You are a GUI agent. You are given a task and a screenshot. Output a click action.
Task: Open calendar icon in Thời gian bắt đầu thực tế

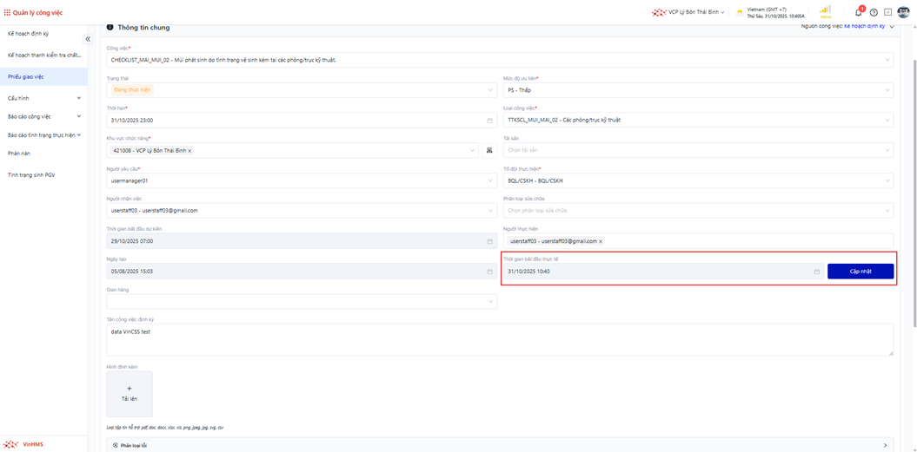pyautogui.click(x=816, y=272)
